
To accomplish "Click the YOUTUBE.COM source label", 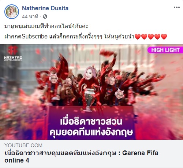I will click(x=23, y=145).
